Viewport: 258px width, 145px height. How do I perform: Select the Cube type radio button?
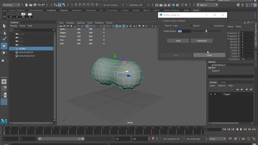171,26
